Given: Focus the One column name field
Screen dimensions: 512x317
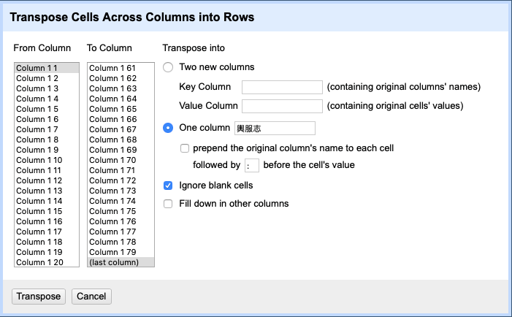Looking at the screenshot, I should [x=275, y=129].
